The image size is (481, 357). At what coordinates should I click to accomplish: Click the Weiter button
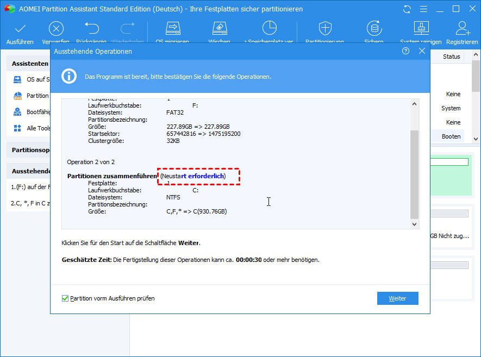click(x=397, y=298)
